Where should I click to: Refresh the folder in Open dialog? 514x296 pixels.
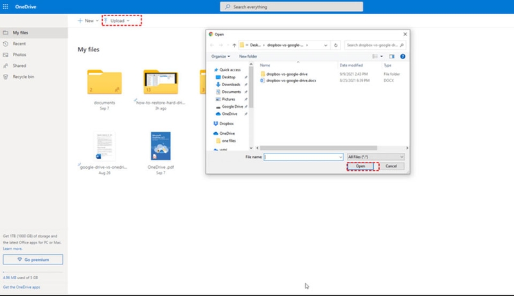coord(335,45)
